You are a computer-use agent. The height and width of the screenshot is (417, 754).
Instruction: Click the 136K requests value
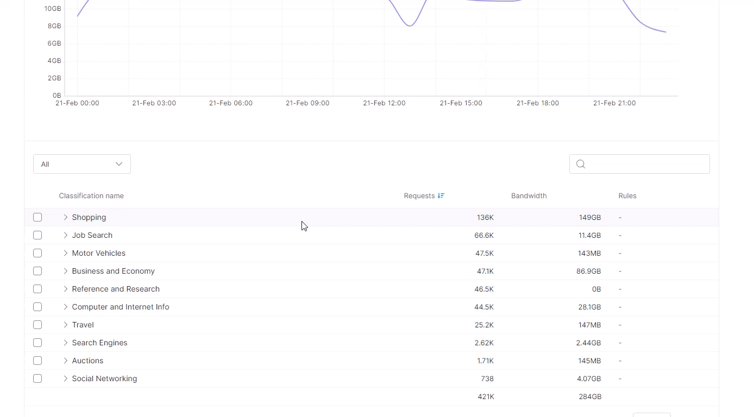coord(485,217)
